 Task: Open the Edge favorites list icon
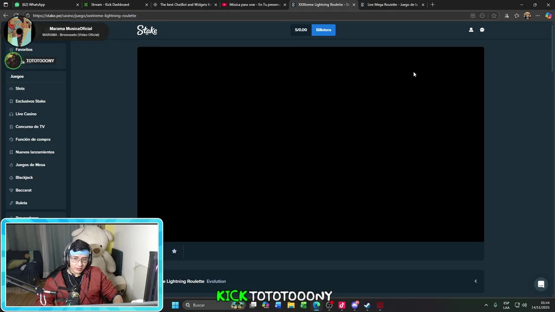[517, 16]
